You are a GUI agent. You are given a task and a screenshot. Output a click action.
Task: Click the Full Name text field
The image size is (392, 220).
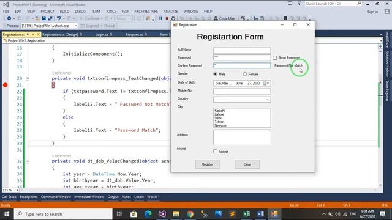tap(242, 50)
